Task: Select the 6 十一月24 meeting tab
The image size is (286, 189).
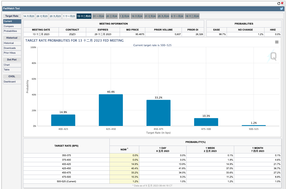Action: coord(177,16)
